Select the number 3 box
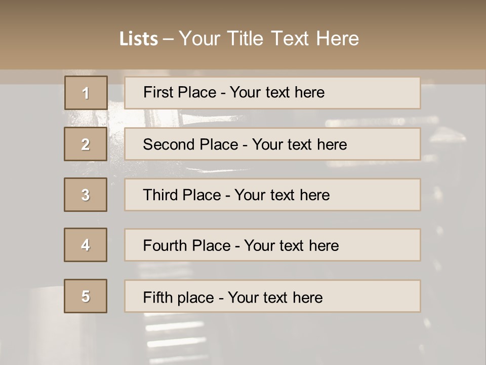 (x=86, y=195)
